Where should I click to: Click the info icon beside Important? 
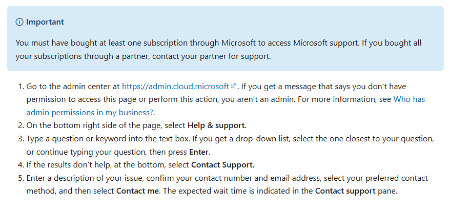pos(19,22)
